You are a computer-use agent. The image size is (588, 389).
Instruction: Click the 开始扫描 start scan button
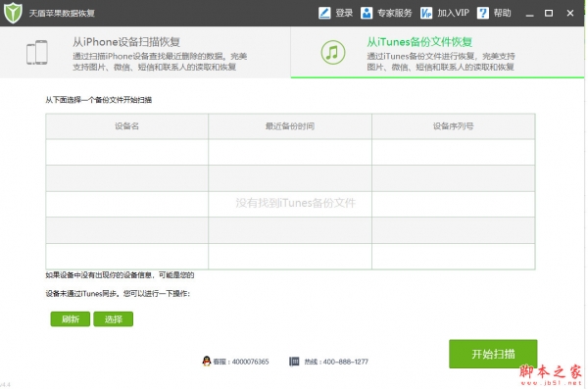point(493,354)
